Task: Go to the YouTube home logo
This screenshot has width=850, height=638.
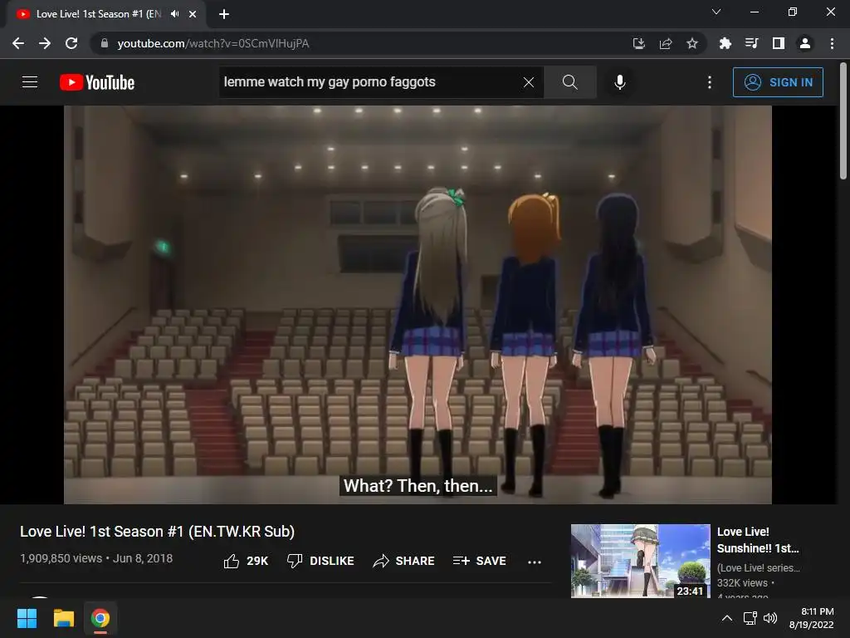Action: click(97, 82)
